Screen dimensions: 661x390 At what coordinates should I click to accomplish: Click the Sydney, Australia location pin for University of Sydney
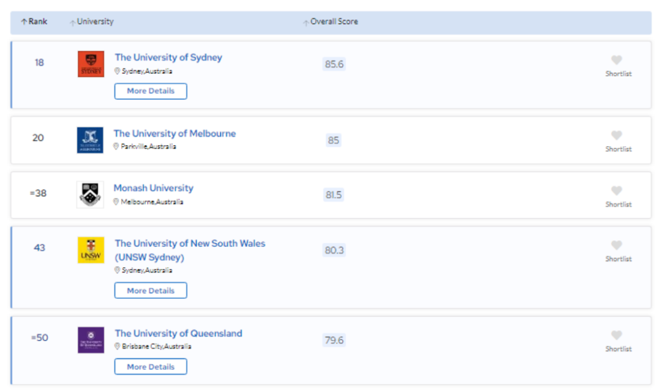click(117, 71)
